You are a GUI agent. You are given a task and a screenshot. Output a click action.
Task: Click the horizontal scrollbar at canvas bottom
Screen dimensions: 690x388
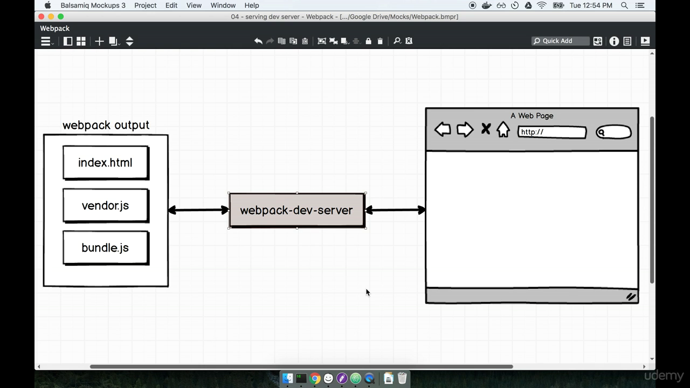301,367
